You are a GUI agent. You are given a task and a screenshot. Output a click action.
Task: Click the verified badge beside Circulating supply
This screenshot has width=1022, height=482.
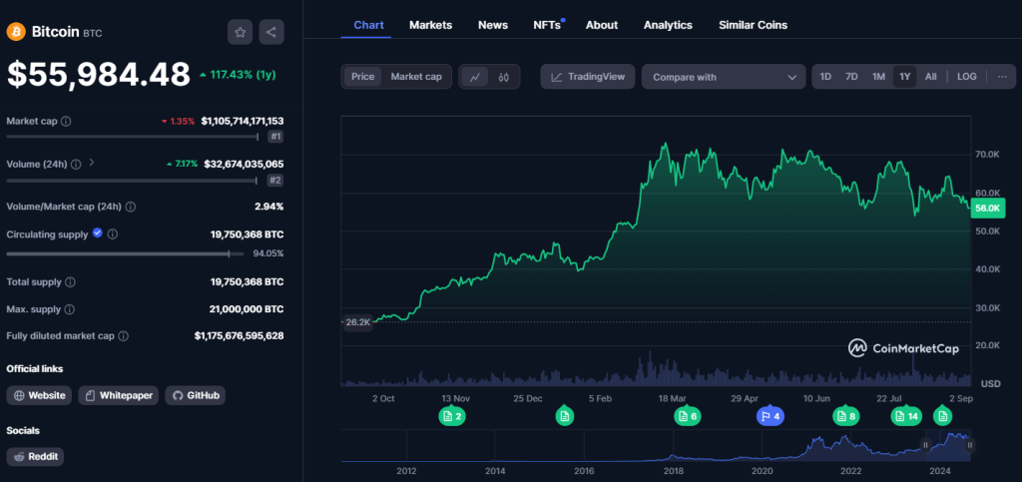98,234
